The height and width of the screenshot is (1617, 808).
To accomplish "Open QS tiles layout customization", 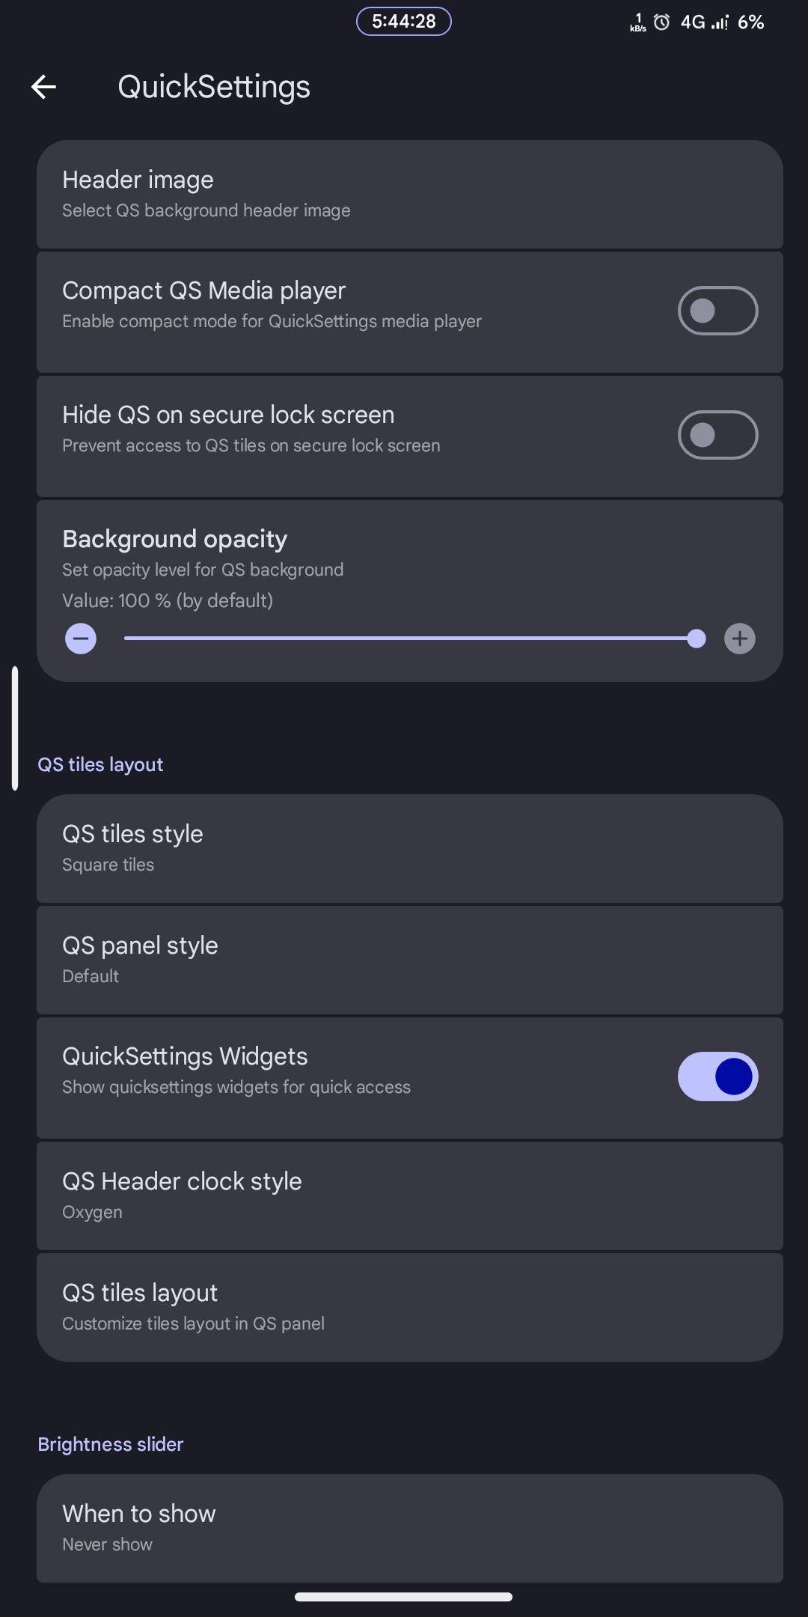I will coord(410,1307).
